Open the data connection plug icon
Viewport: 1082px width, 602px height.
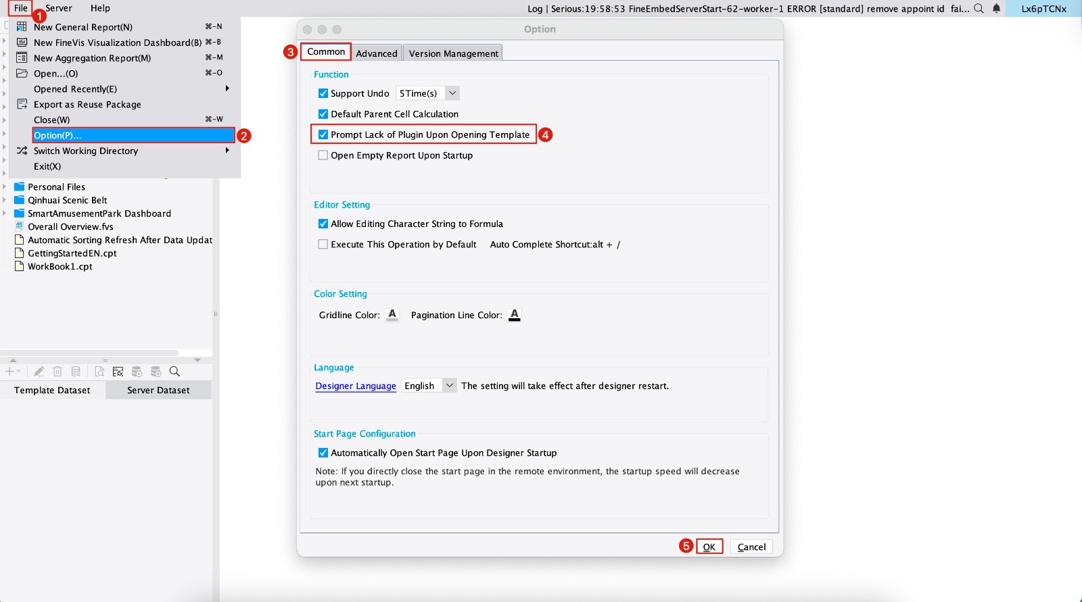coord(118,372)
